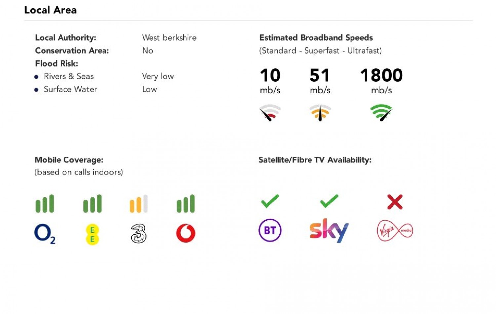Click the Virgin Media logo
Viewport: 496px width, 314px height.
(395, 230)
